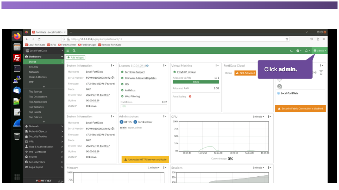Click the URL address bar
Image resolution: width=339 pixels, height=190 pixels.
(176, 39)
